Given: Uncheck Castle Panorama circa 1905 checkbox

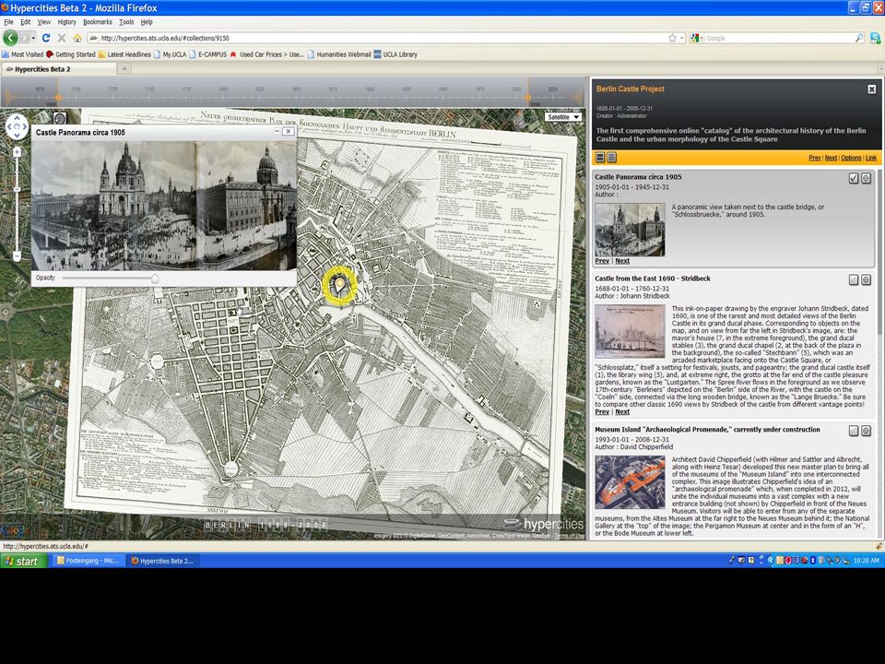Looking at the screenshot, I should click(854, 178).
